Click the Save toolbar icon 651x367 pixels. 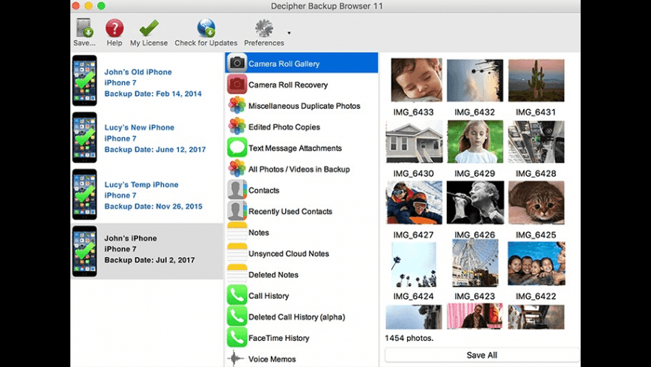tap(85, 28)
